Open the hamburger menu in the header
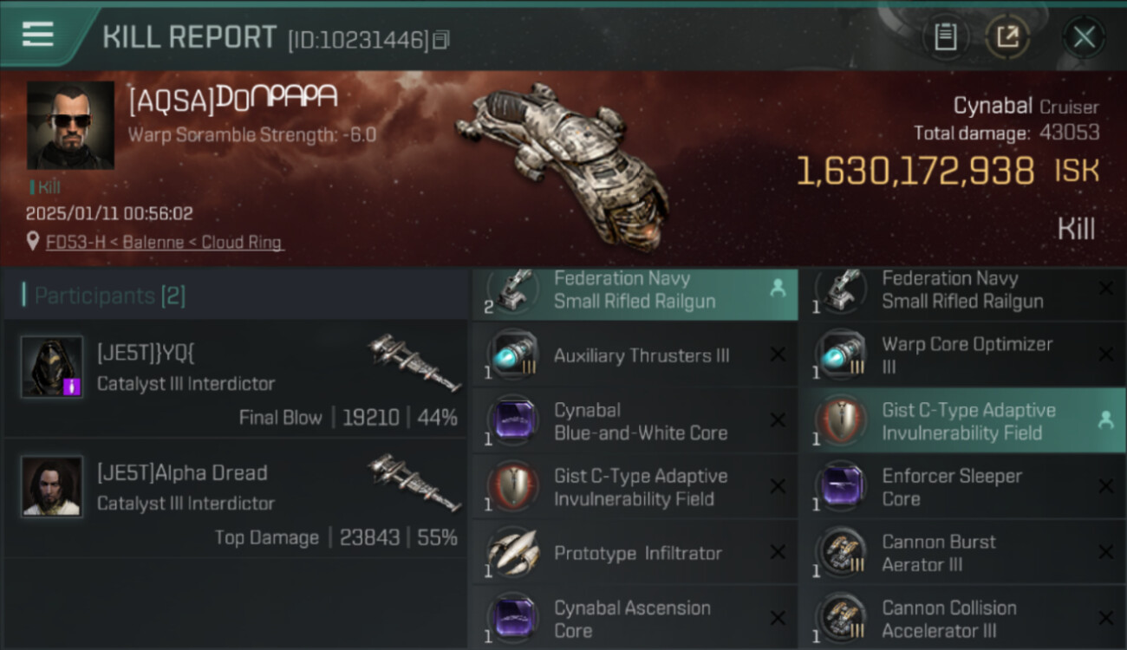 pos(38,35)
